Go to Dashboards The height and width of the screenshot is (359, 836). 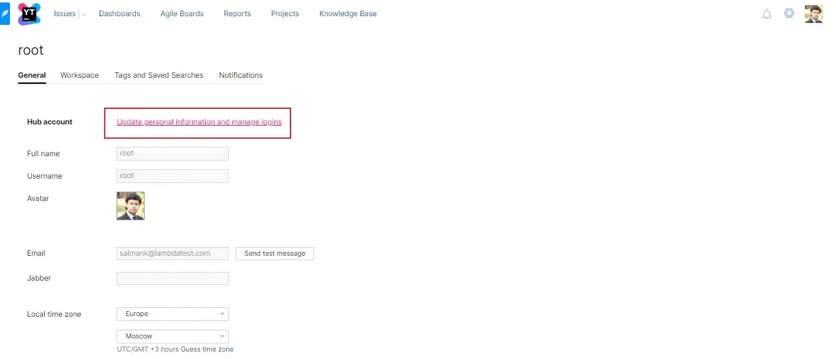pos(120,14)
